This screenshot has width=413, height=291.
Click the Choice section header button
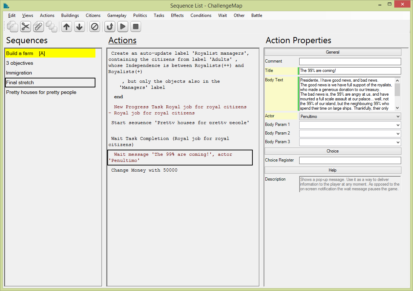[333, 151]
